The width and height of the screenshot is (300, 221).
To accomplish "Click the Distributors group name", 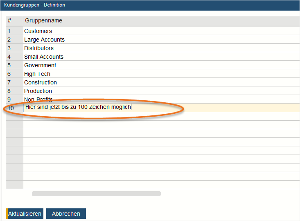I will click(x=39, y=48).
